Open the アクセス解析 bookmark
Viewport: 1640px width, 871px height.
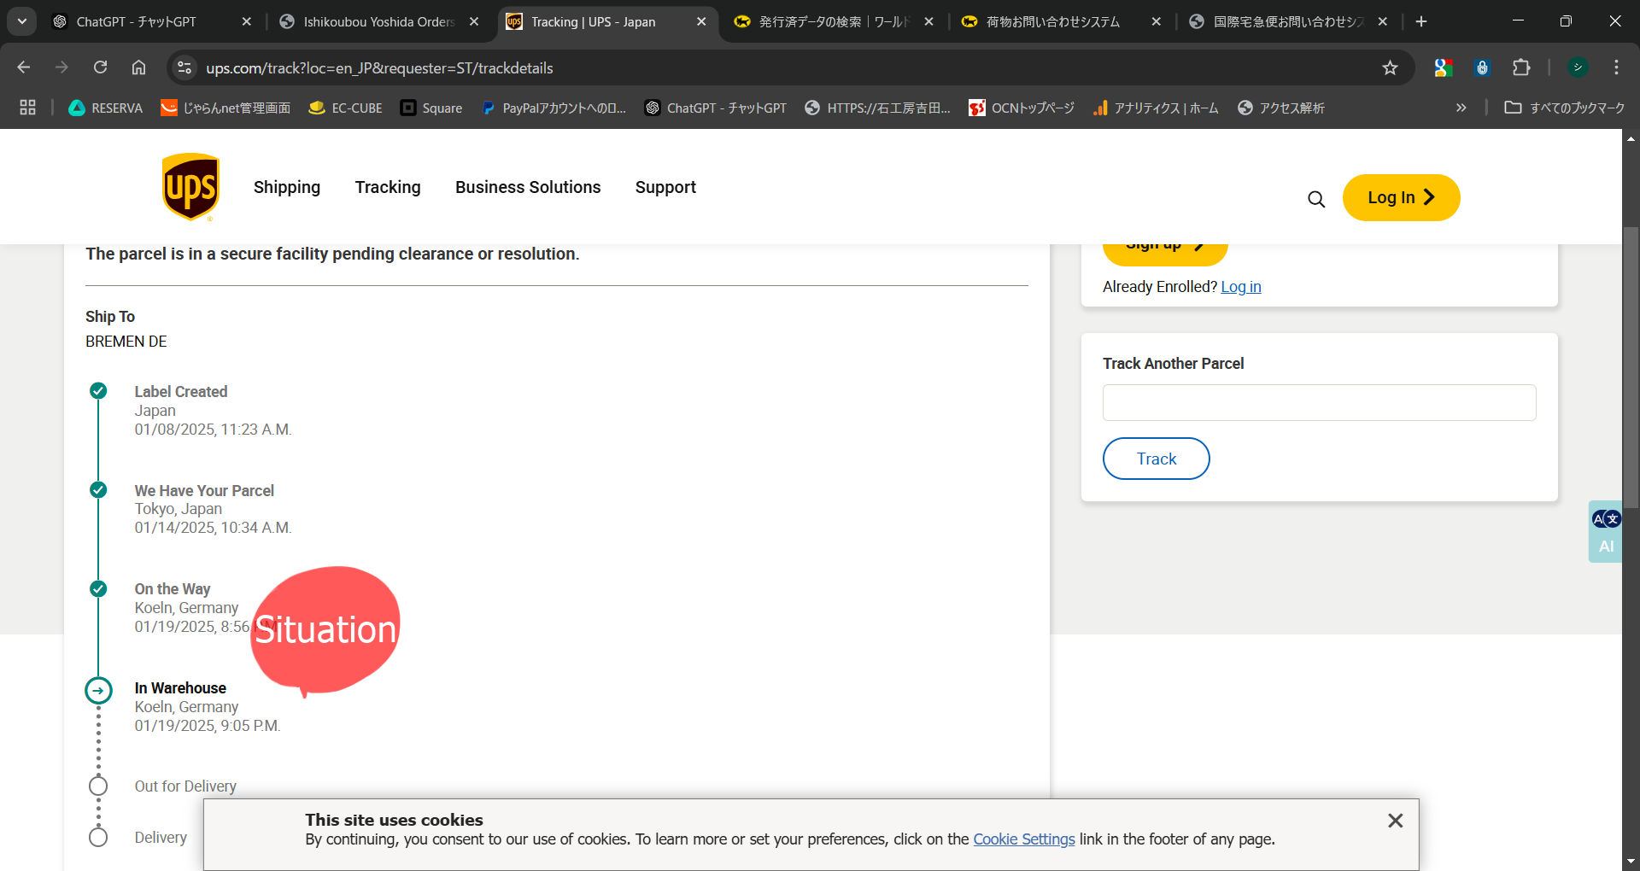click(1280, 108)
